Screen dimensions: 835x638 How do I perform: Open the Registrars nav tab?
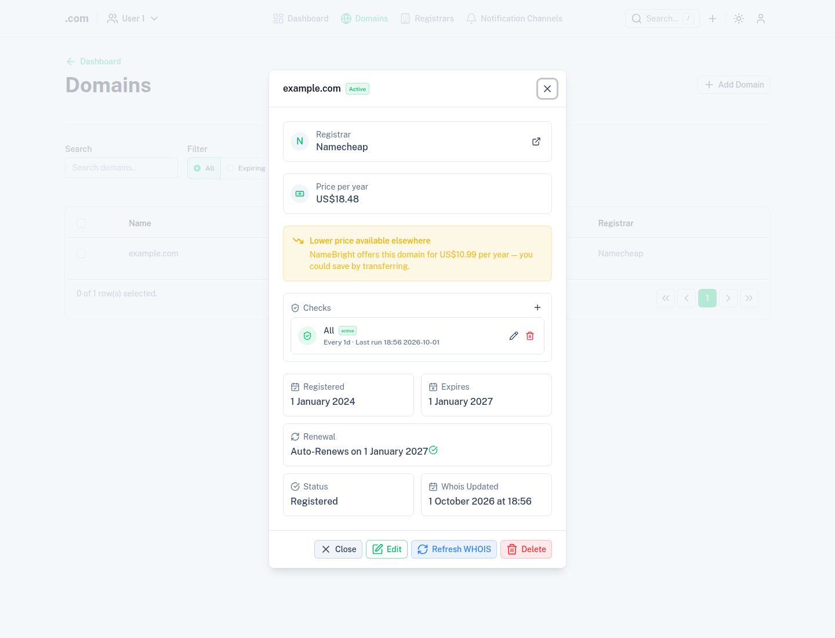click(x=427, y=19)
